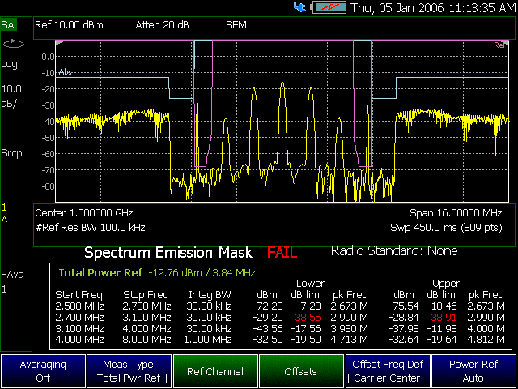This screenshot has width=518, height=389.
Task: Click the 3.100 MHz stop frequency cell
Action: click(146, 318)
